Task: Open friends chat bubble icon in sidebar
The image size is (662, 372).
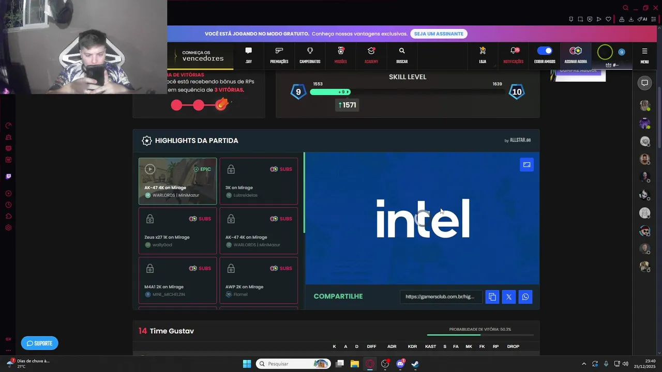Action: pyautogui.click(x=644, y=83)
